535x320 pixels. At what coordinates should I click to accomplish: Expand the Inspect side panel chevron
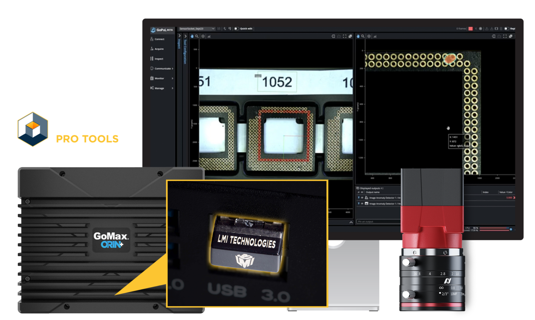coord(180,36)
